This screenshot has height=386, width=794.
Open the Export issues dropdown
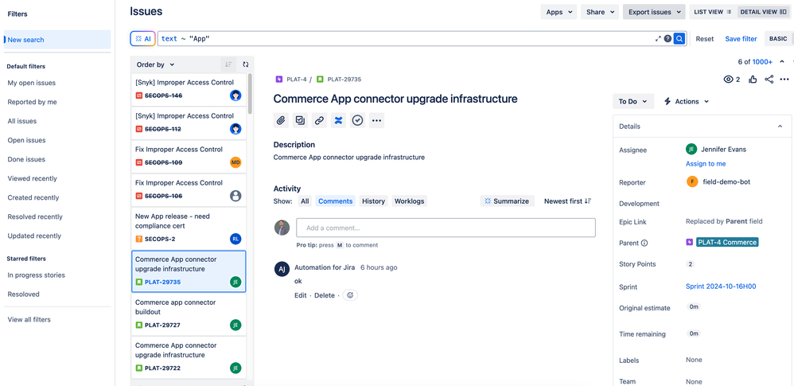tap(654, 12)
